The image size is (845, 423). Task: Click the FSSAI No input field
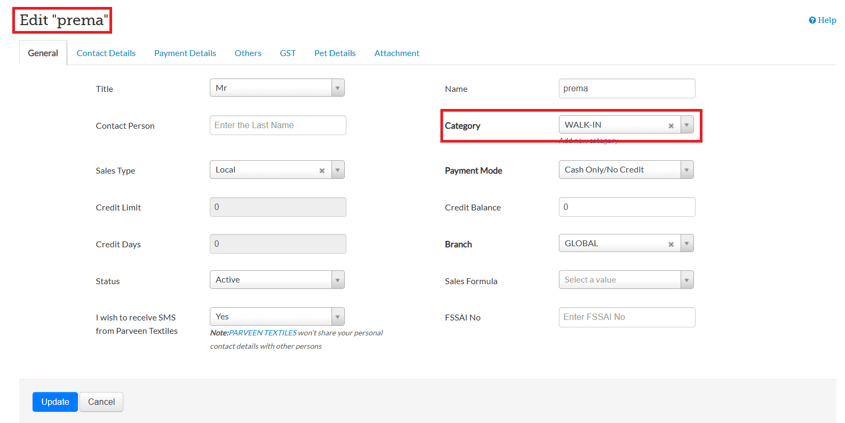tap(627, 317)
